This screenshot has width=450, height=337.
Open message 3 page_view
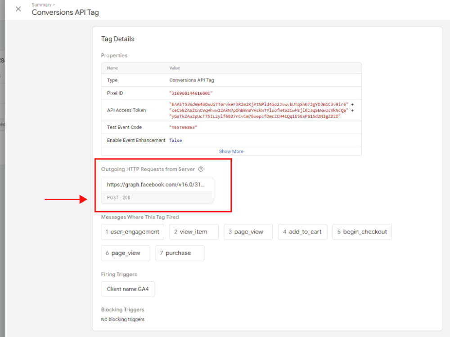248,232
